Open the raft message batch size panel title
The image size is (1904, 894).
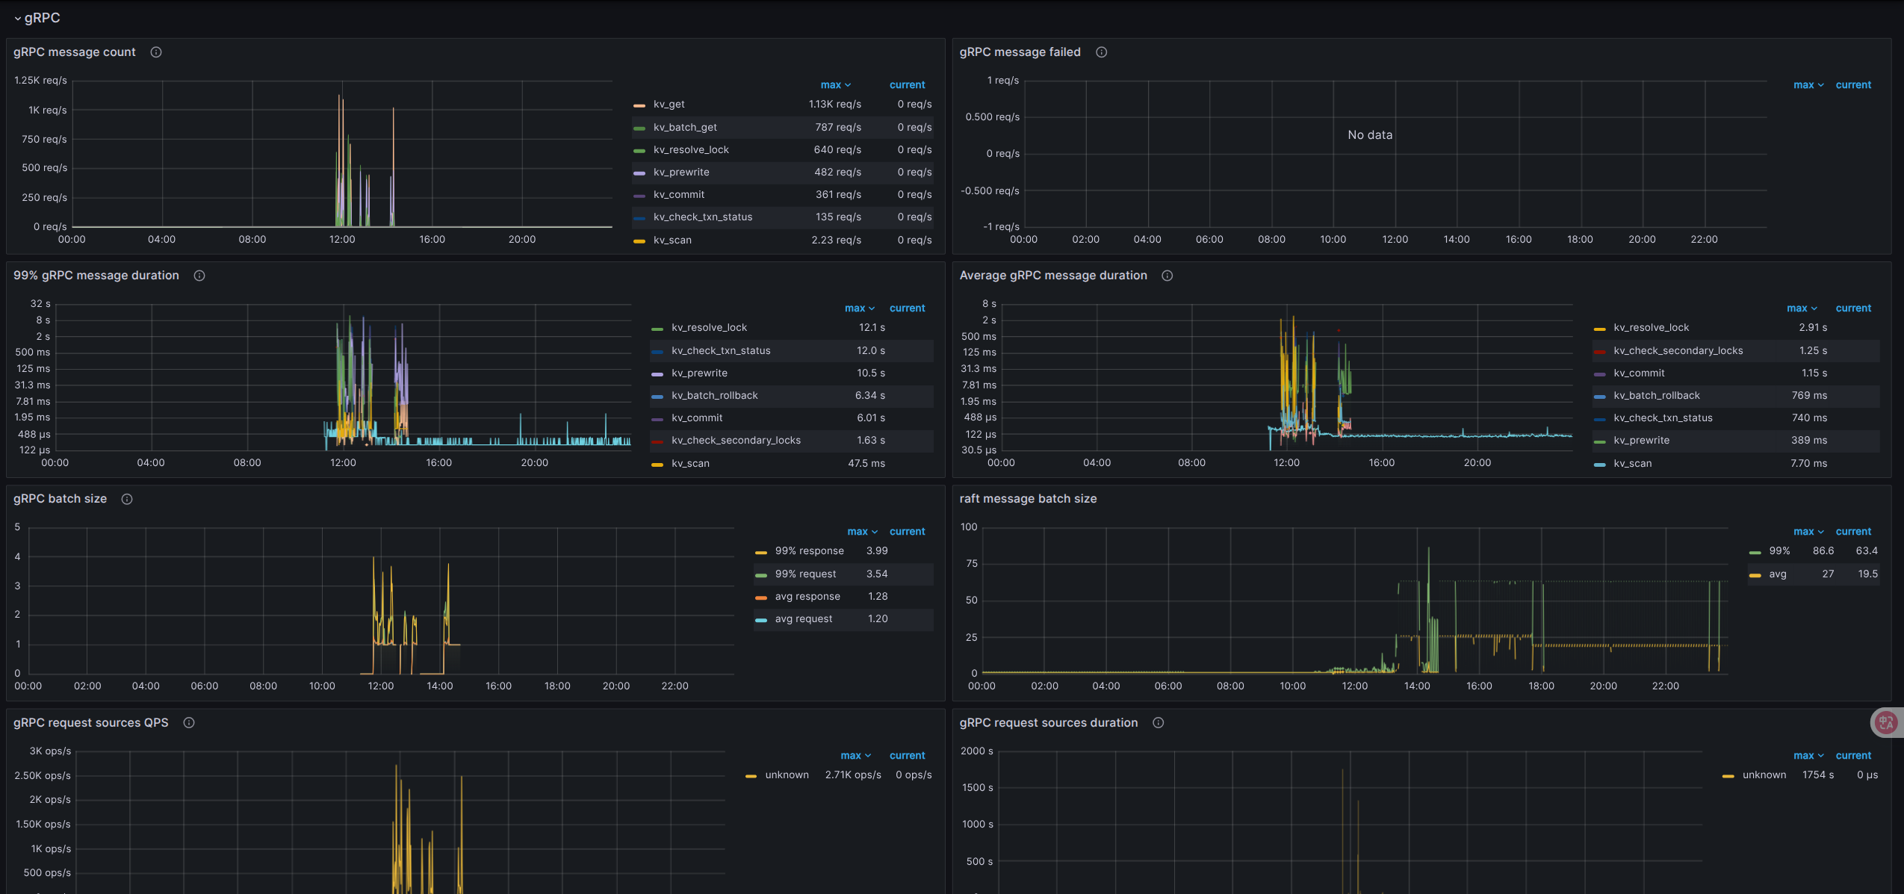coord(1027,499)
